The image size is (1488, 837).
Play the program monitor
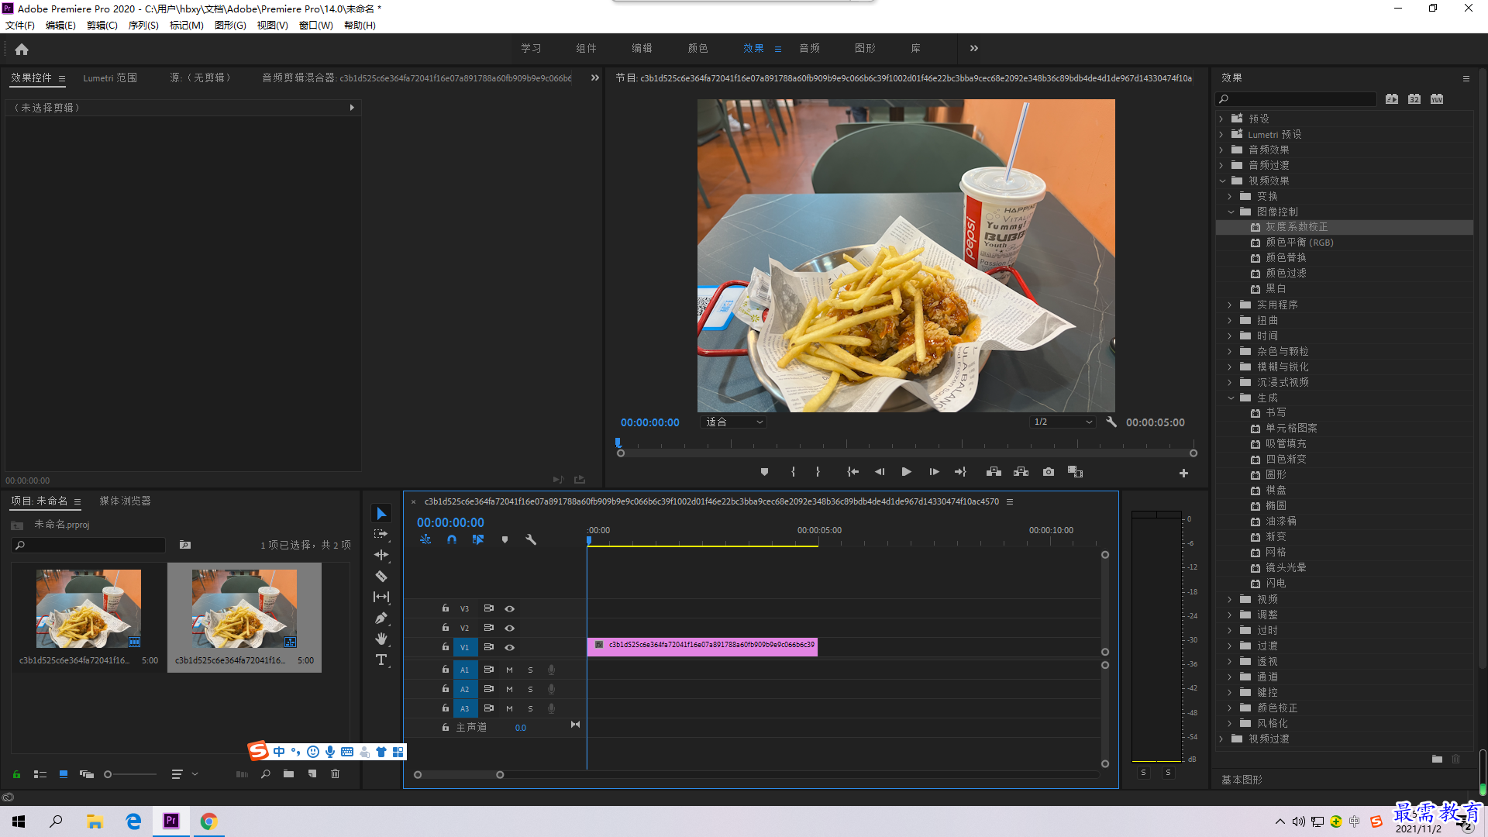[x=906, y=472]
